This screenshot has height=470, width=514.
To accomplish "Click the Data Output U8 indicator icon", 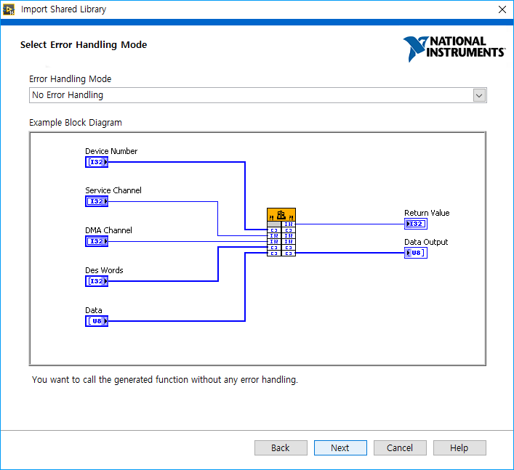I will pyautogui.click(x=415, y=253).
